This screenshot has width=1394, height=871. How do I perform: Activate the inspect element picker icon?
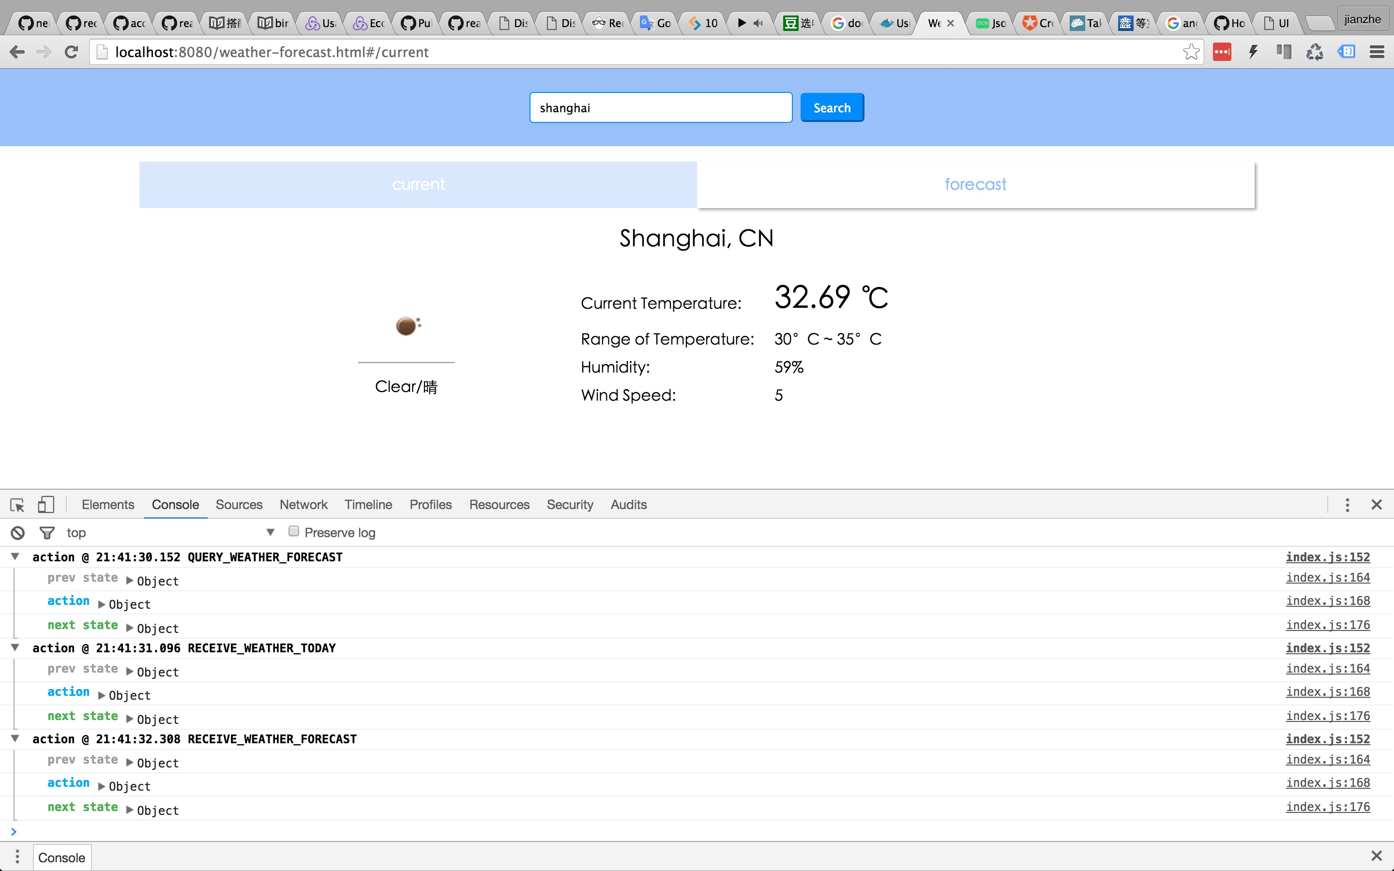click(17, 505)
